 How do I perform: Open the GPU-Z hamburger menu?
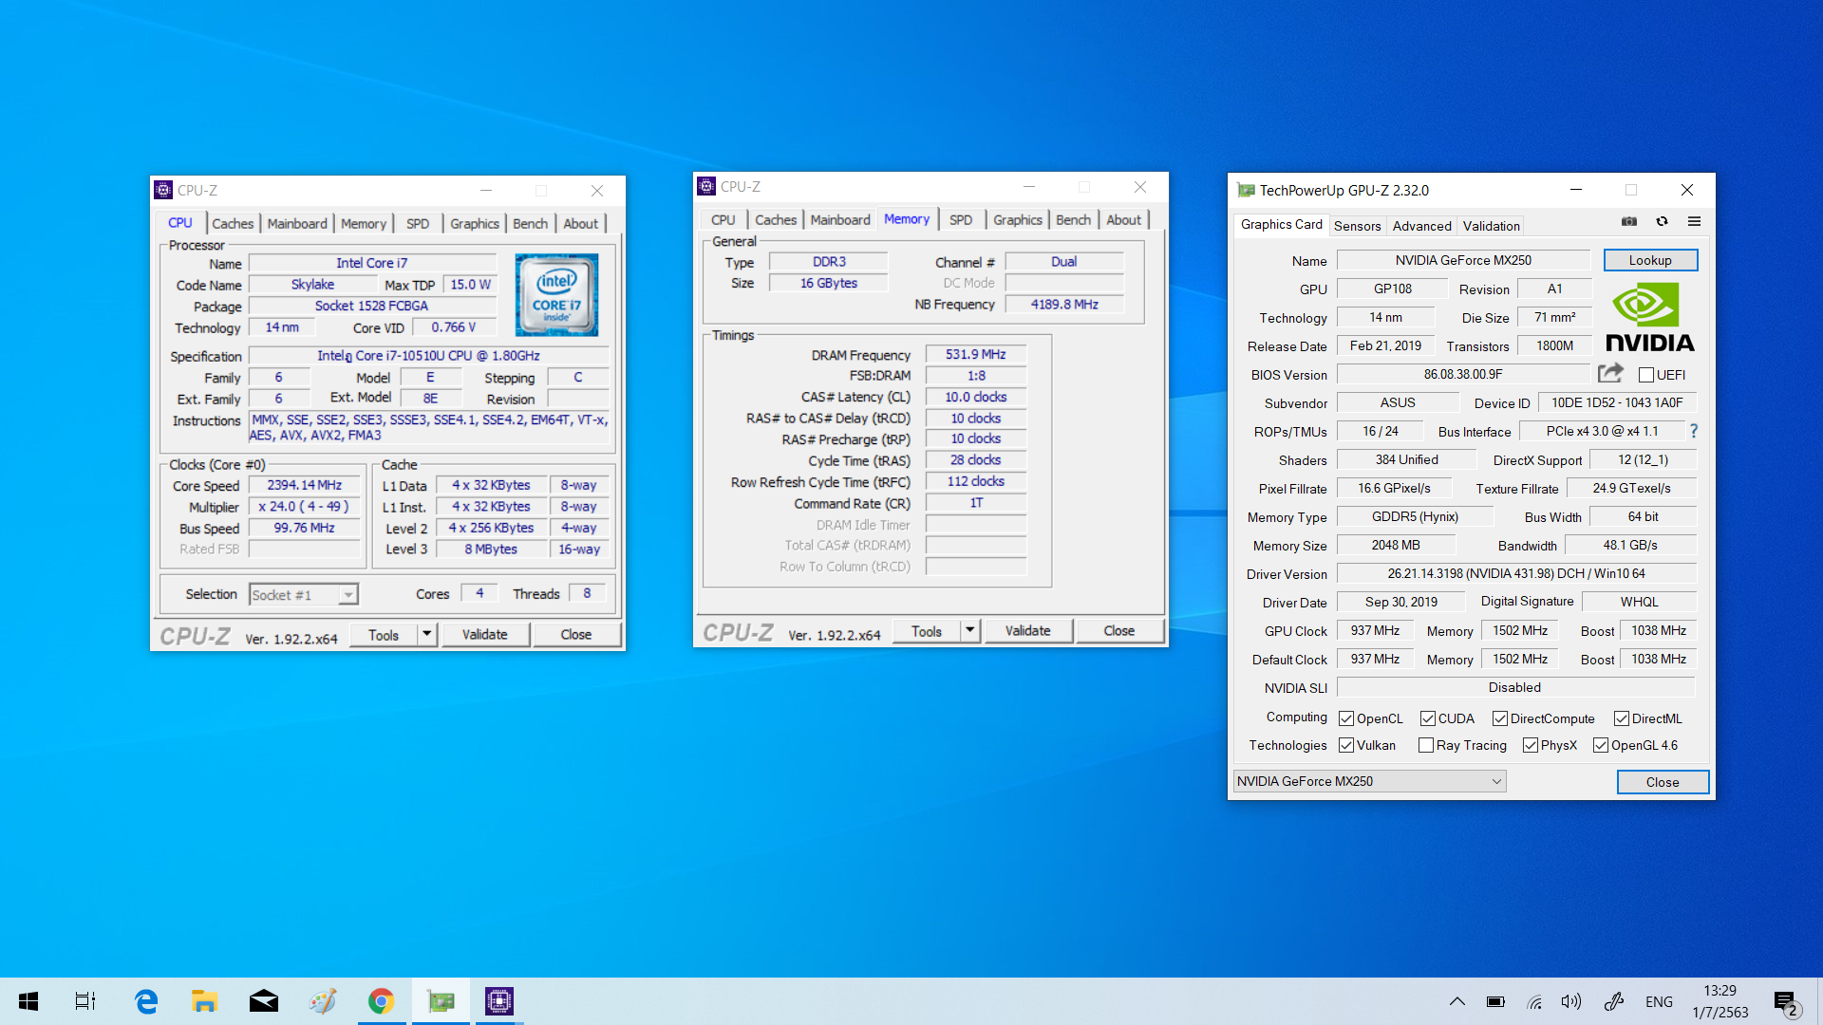click(x=1694, y=221)
